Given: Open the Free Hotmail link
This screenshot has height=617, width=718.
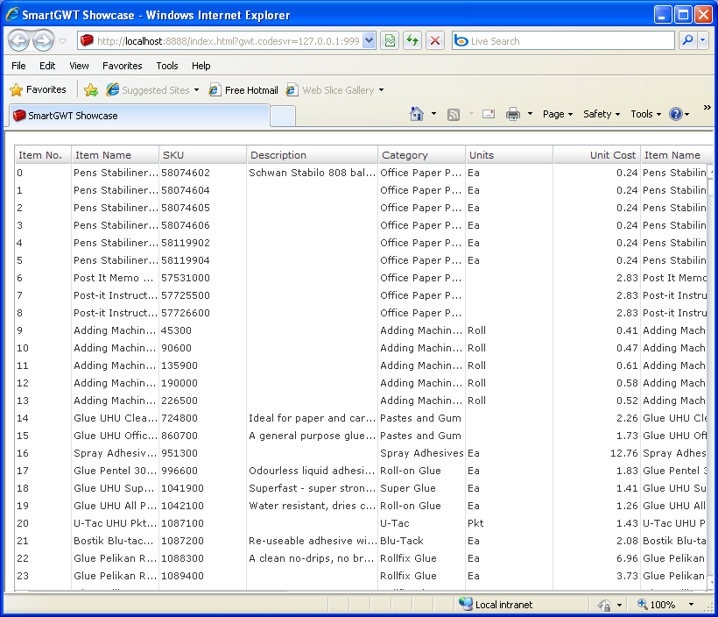Looking at the screenshot, I should pyautogui.click(x=243, y=90).
